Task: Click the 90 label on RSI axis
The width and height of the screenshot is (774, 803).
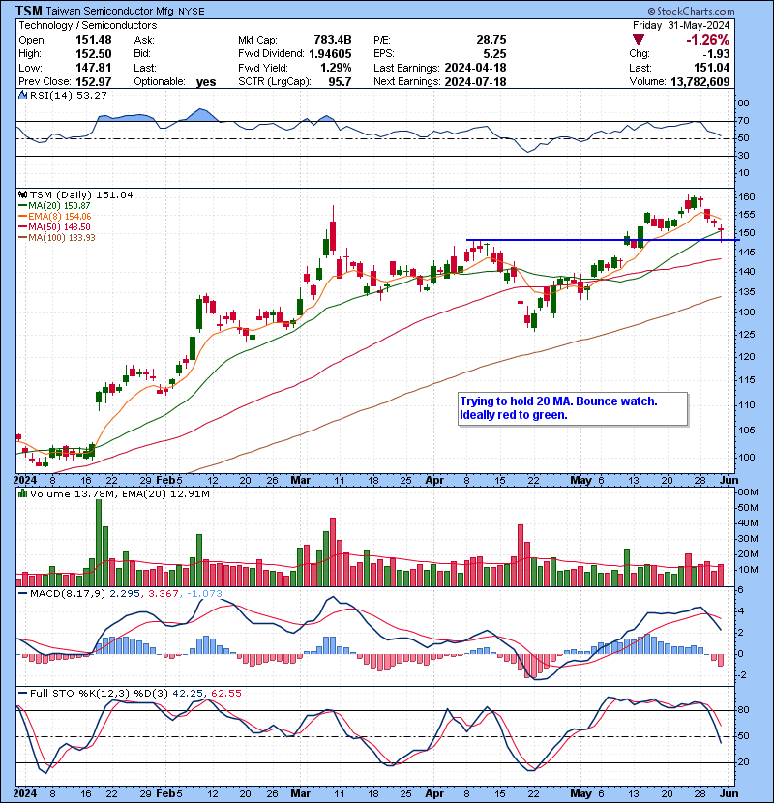Action: (x=743, y=103)
